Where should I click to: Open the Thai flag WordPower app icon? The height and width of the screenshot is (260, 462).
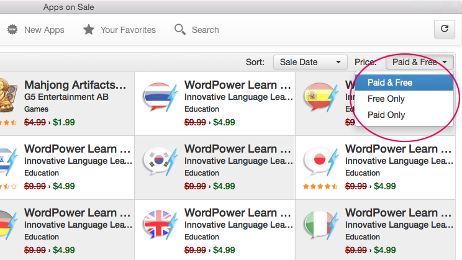tap(160, 97)
